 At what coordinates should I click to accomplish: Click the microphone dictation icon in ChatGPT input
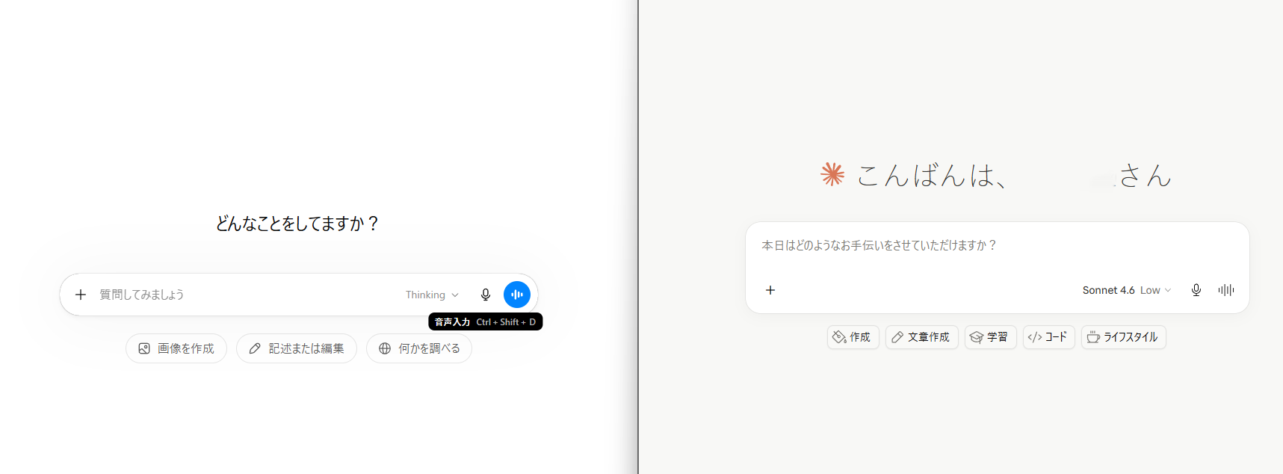pos(486,295)
